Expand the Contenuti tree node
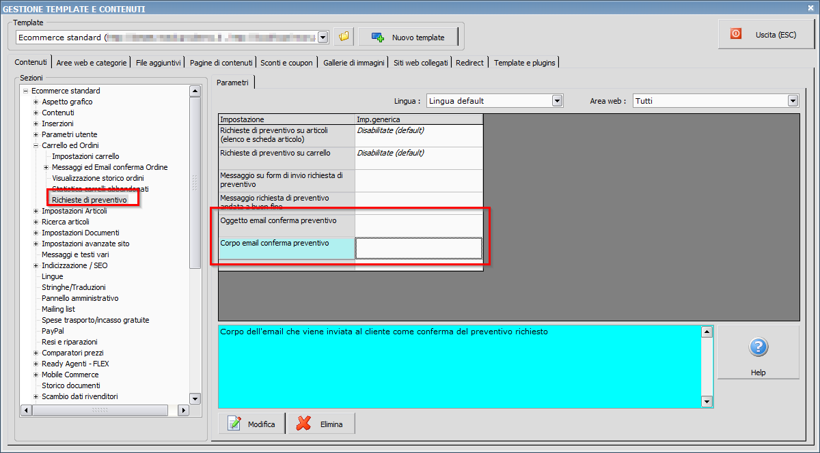The image size is (820, 453). [x=36, y=113]
